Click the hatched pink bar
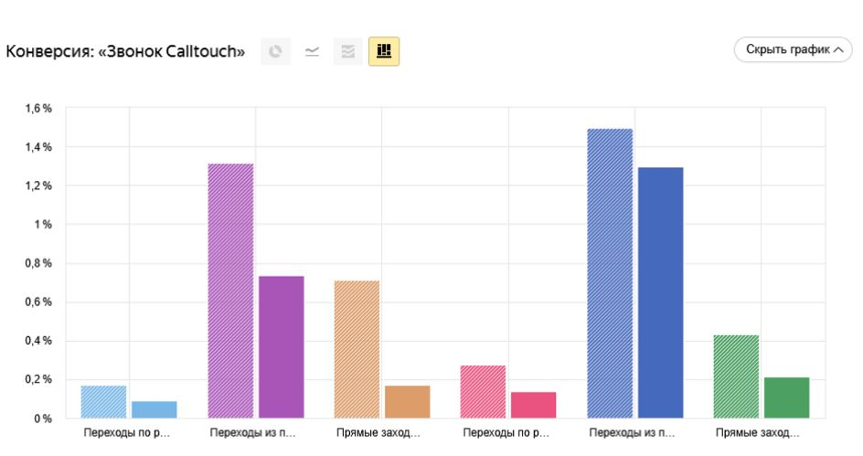The image size is (863, 456). [483, 391]
